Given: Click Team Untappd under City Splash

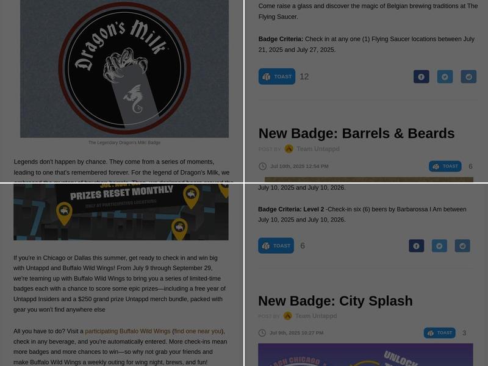Looking at the screenshot, I should pos(316,316).
